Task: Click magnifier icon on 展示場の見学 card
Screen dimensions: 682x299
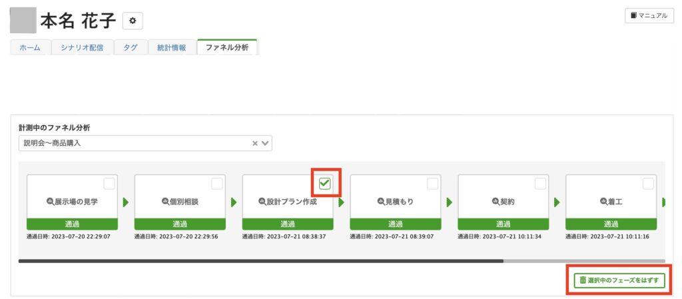Action: [50, 202]
